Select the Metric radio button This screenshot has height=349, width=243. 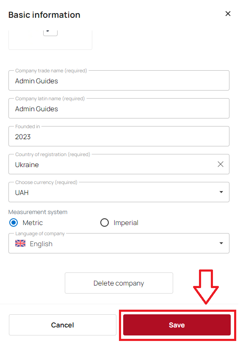click(14, 223)
